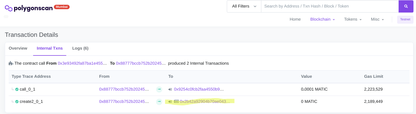Open the highlighted 0x2b42a92904b70ae043 address
This screenshot has width=416, height=114.
coord(205,102)
